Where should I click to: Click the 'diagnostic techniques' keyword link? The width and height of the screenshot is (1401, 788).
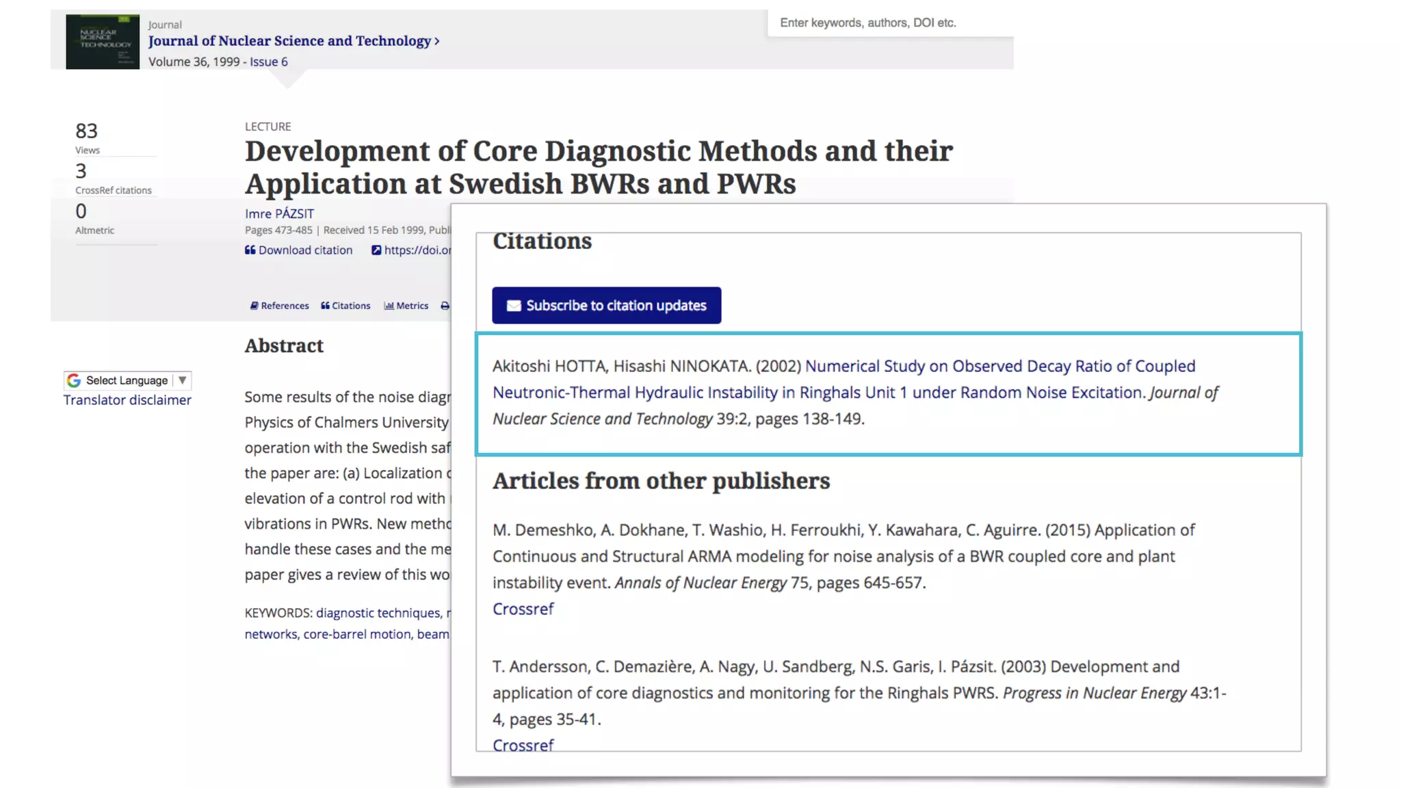coord(378,613)
